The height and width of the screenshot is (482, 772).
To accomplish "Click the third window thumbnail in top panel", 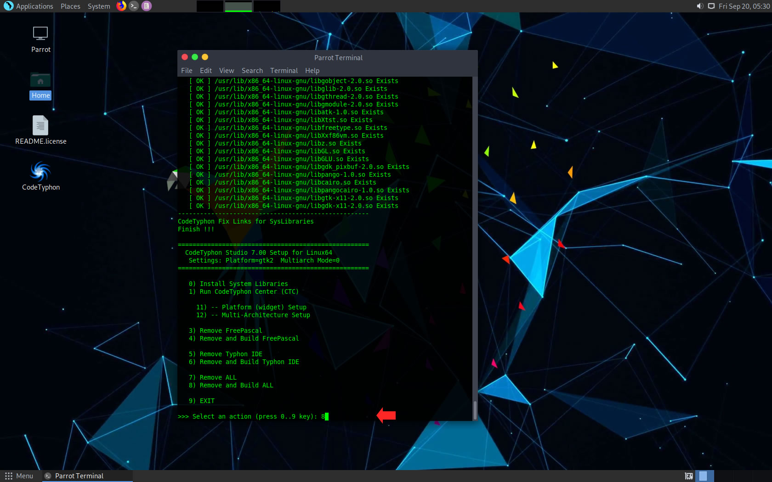I will point(267,6).
